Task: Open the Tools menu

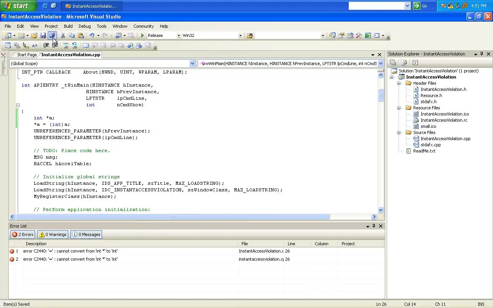Action: [x=102, y=26]
